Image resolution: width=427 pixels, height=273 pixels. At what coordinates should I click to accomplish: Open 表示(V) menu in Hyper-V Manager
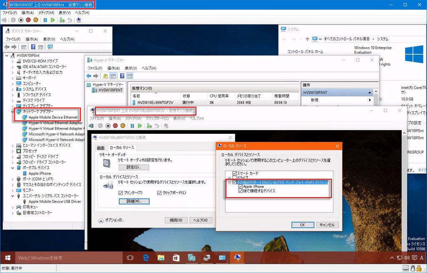click(131, 68)
